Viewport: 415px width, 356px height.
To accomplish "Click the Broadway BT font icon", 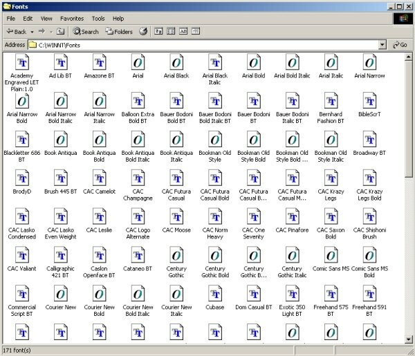I will click(369, 140).
